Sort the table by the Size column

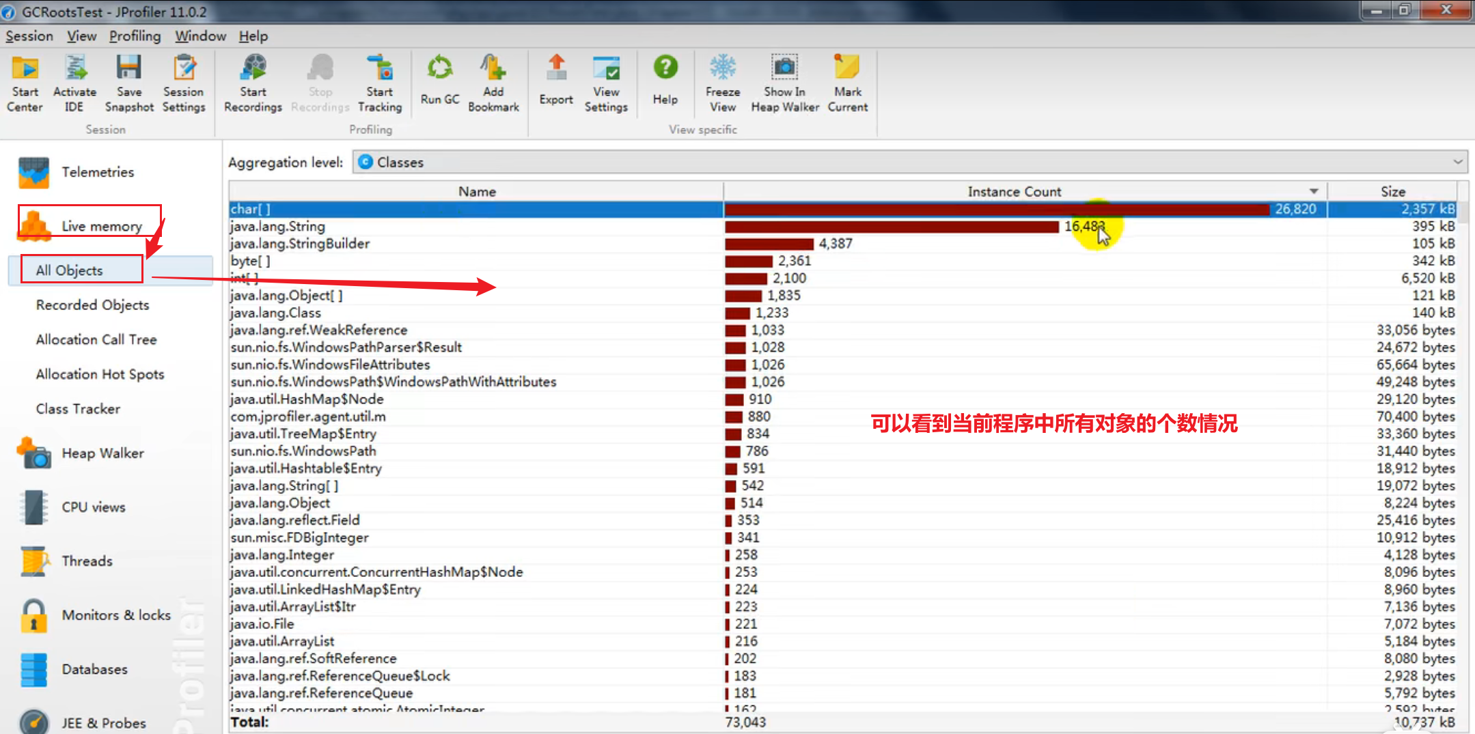coord(1392,192)
